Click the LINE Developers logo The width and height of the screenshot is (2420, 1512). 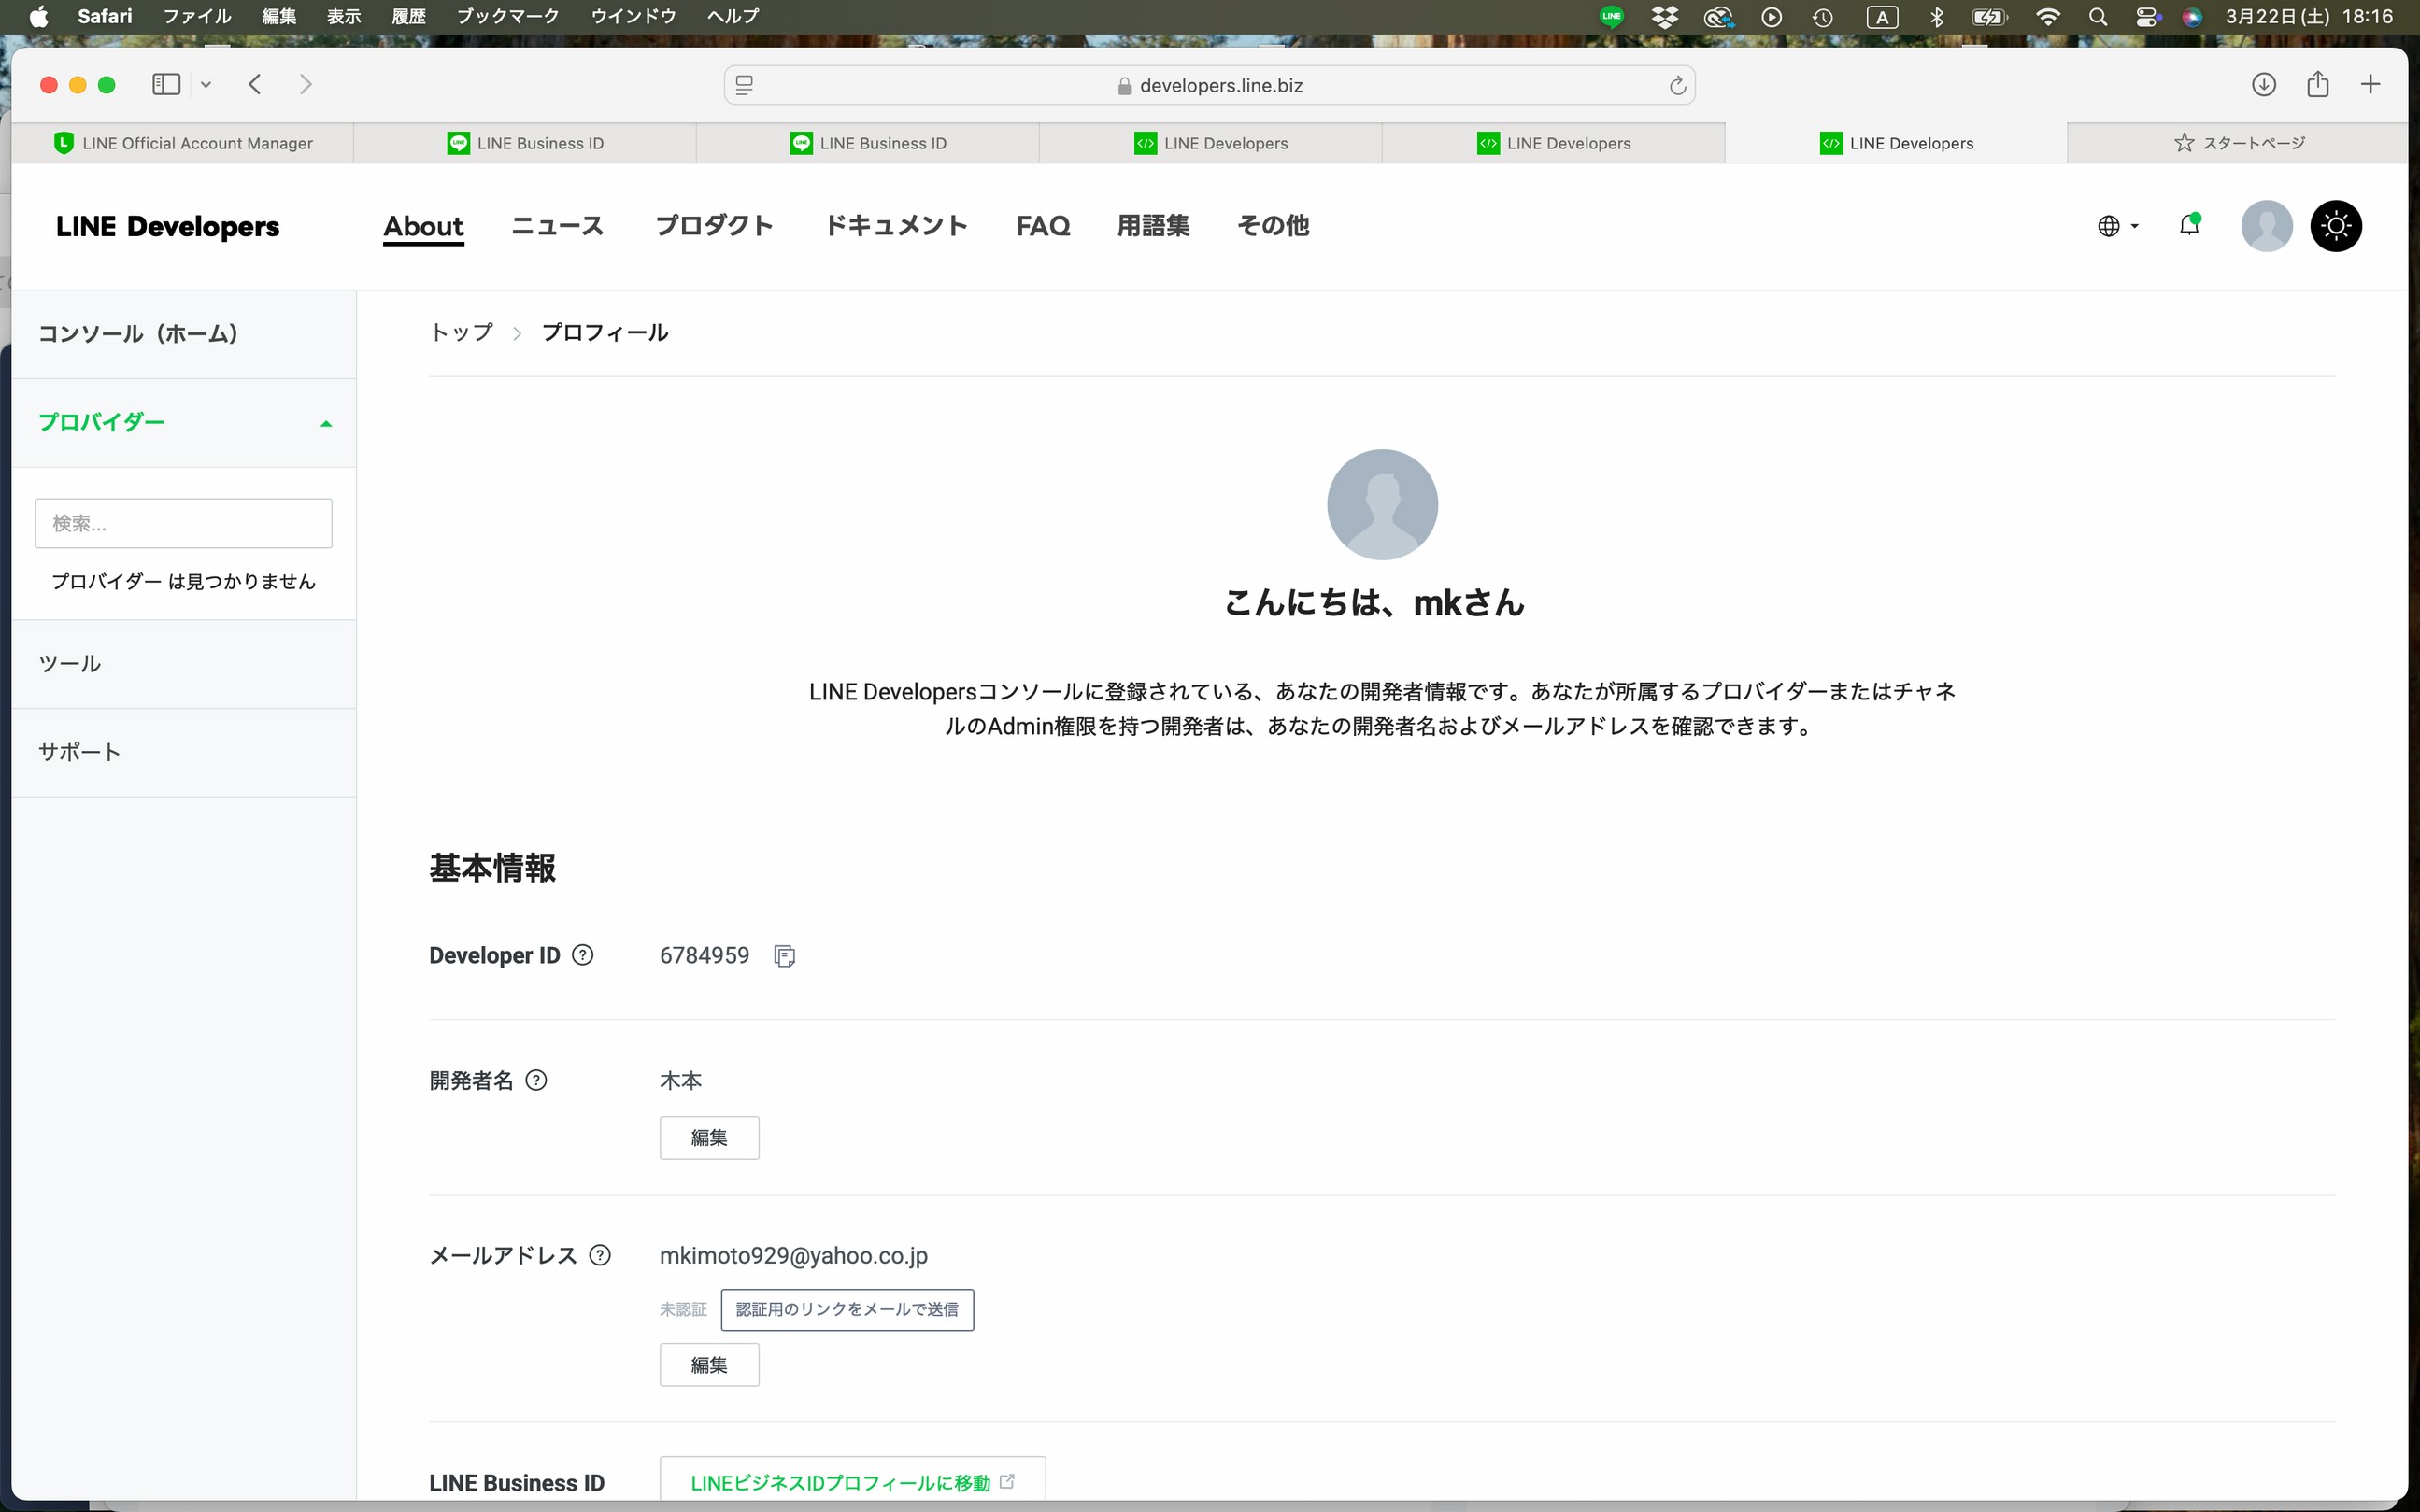click(168, 226)
